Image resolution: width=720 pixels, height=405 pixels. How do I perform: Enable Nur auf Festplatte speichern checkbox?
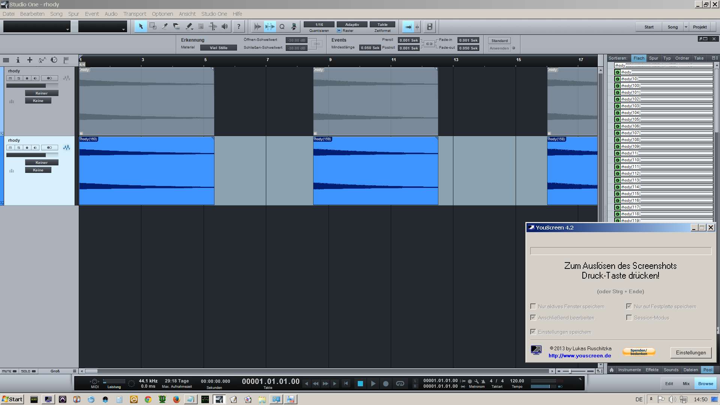coord(629,306)
